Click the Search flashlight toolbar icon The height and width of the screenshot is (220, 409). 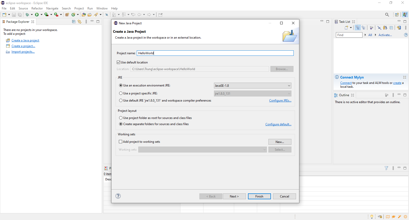96,15
